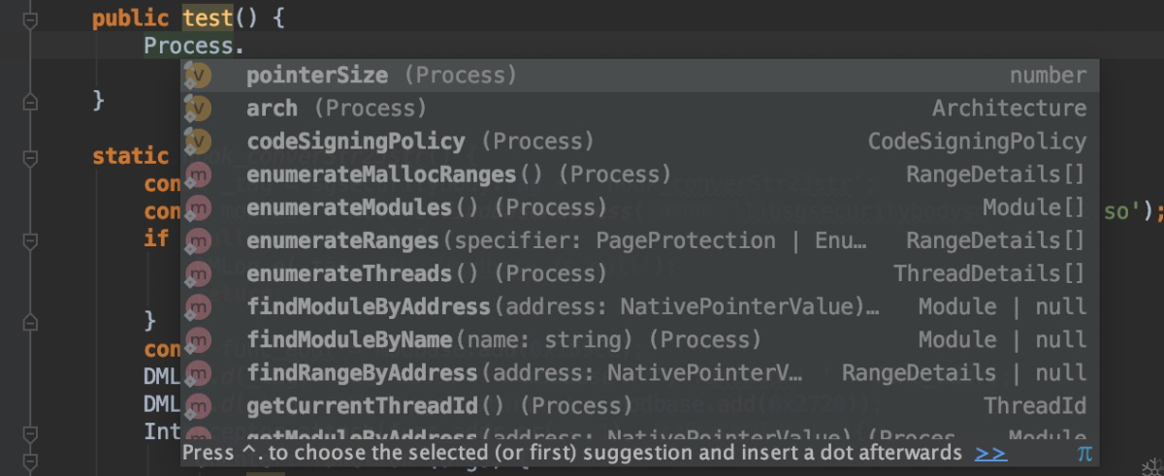Click the variable icon next to pointerSize
1164x476 pixels.
(198, 76)
